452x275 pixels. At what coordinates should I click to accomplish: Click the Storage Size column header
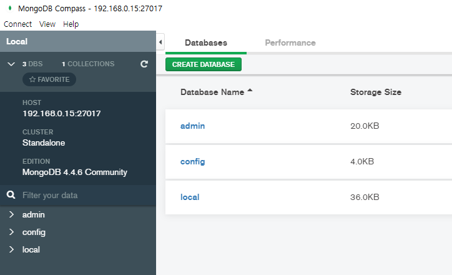point(376,92)
